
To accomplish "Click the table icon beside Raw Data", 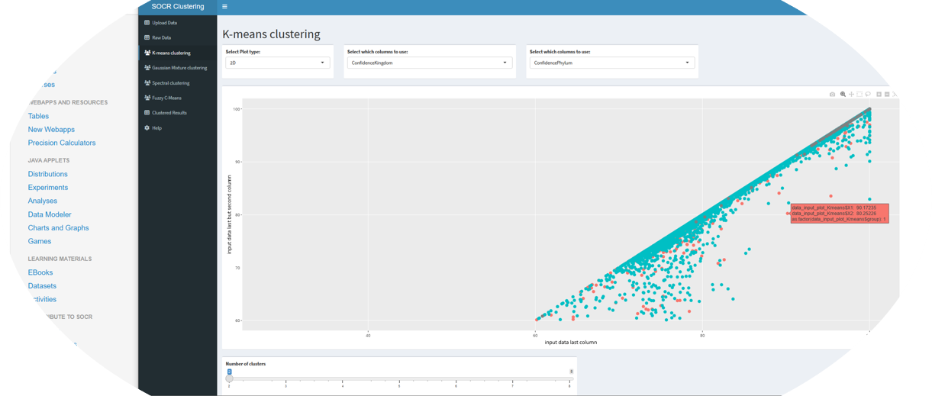I will 147,37.
